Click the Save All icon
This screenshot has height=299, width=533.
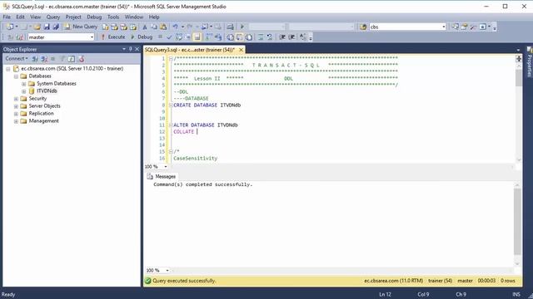[56, 27]
